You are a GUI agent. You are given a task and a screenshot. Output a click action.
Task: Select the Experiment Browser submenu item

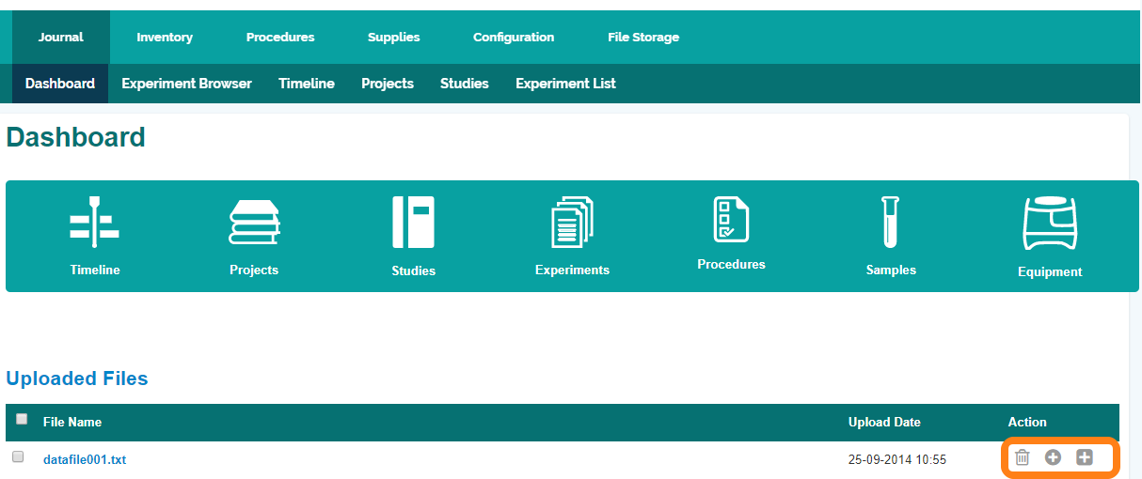coord(186,84)
